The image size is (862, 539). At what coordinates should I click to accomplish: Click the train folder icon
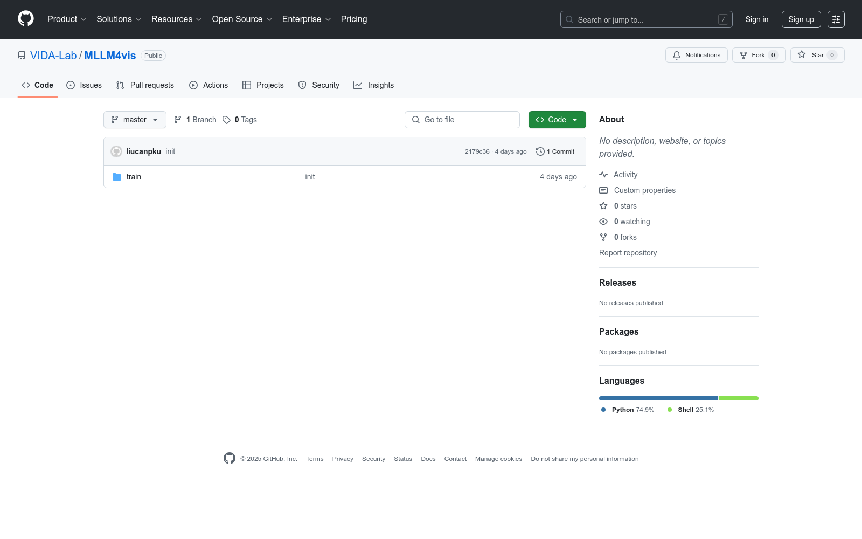117,177
